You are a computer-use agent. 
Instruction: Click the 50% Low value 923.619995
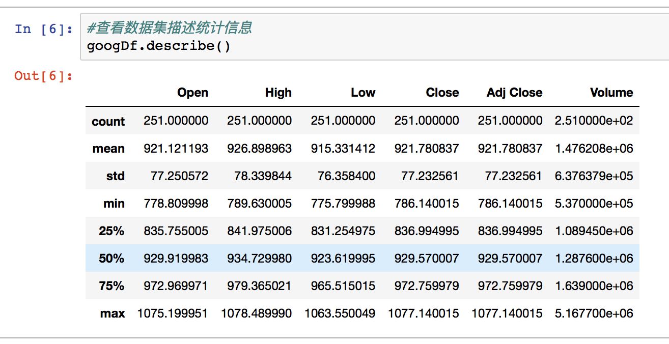(343, 259)
